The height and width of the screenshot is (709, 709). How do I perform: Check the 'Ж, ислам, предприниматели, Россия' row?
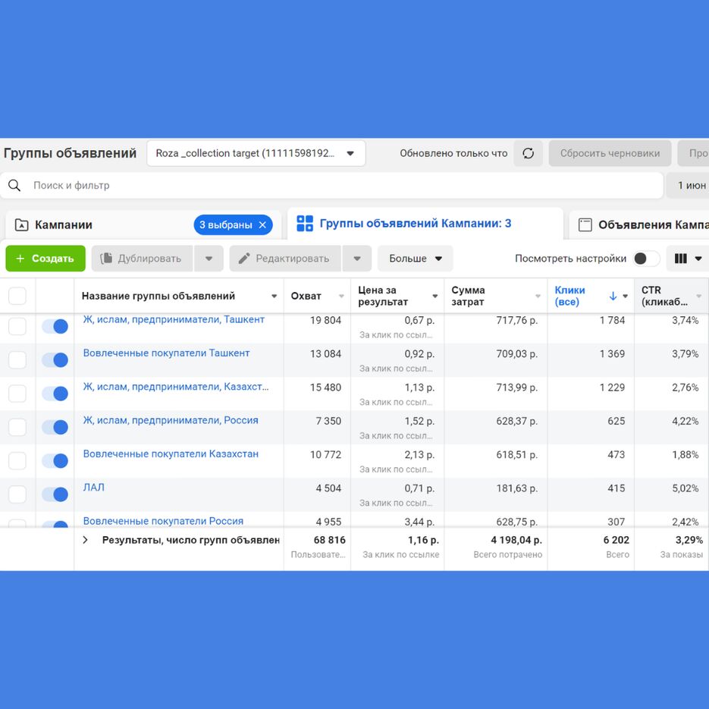tap(17, 427)
